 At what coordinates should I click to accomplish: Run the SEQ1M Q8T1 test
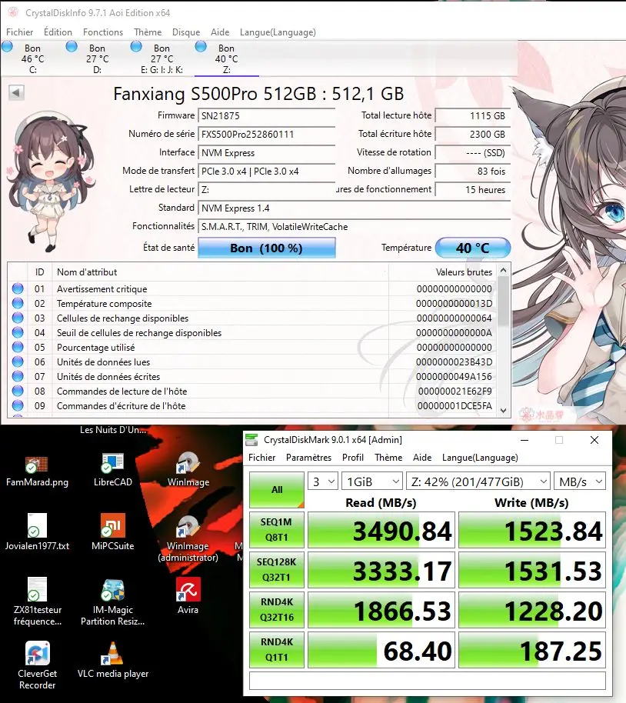click(x=277, y=529)
